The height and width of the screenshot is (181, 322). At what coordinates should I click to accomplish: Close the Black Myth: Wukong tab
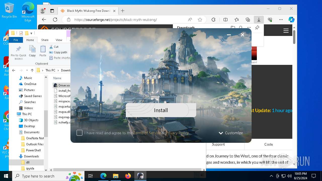pyautogui.click(x=114, y=11)
